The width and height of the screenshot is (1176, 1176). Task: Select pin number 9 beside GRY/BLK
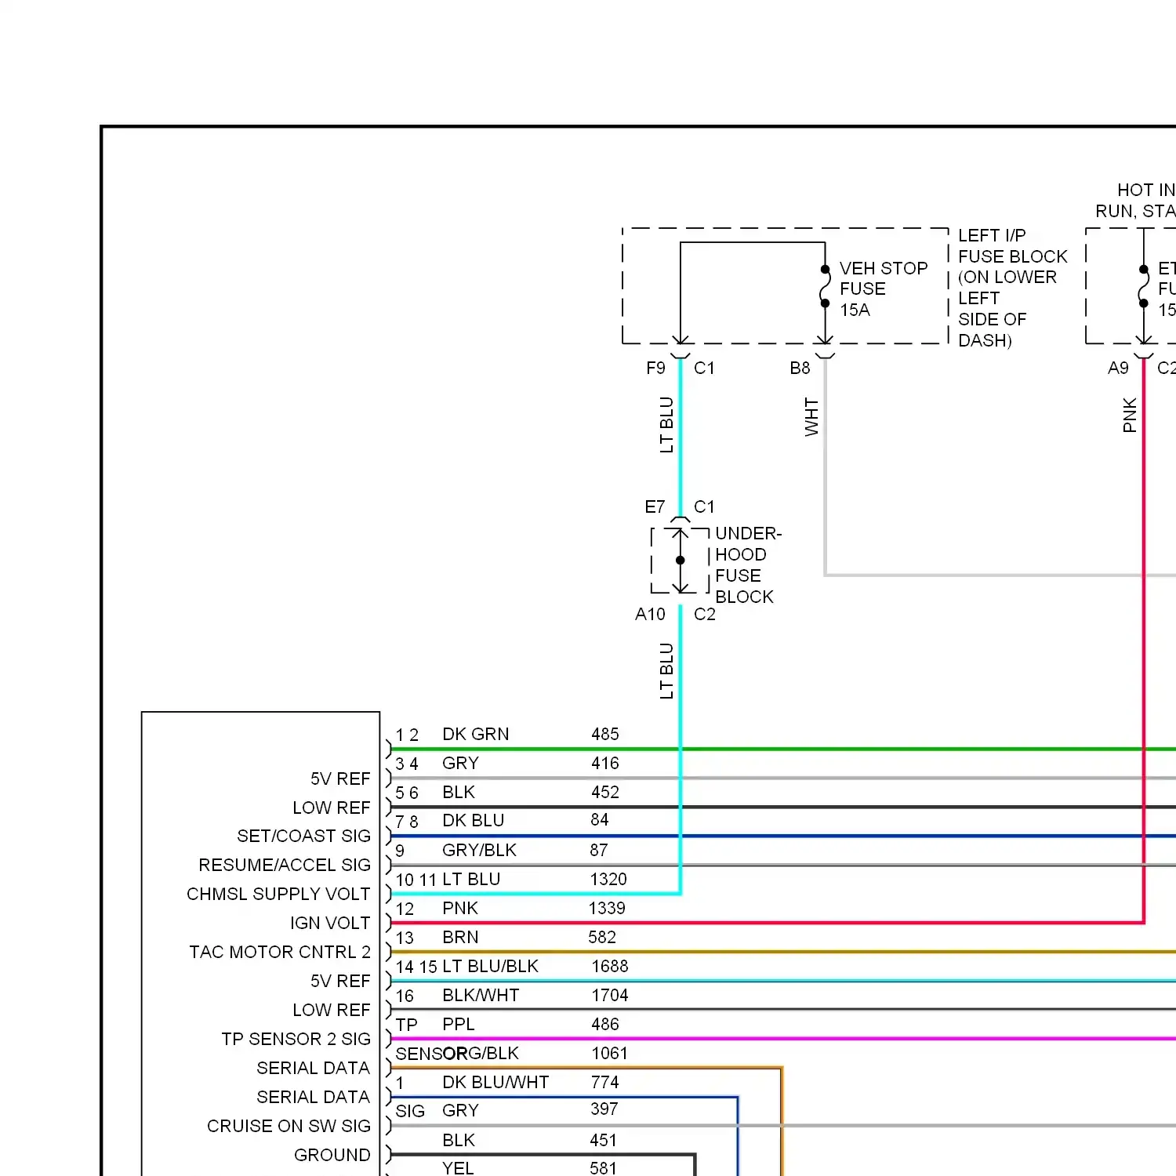tap(400, 851)
